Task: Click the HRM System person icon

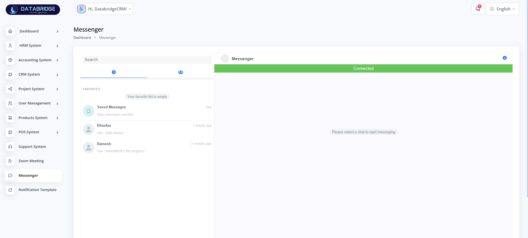Action: click(10, 46)
